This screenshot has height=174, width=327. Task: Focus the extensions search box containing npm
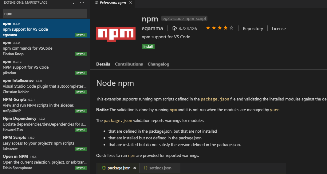pos(45,14)
